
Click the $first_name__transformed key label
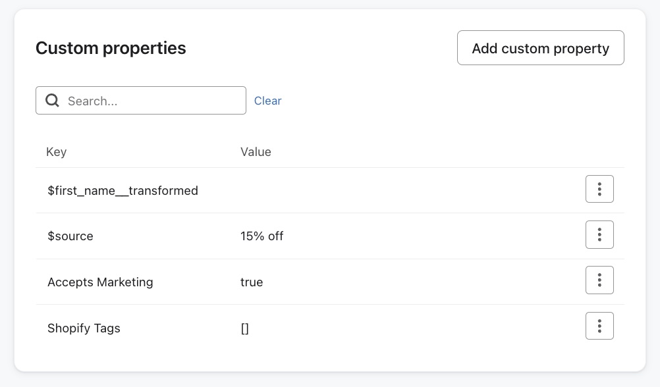pos(123,190)
